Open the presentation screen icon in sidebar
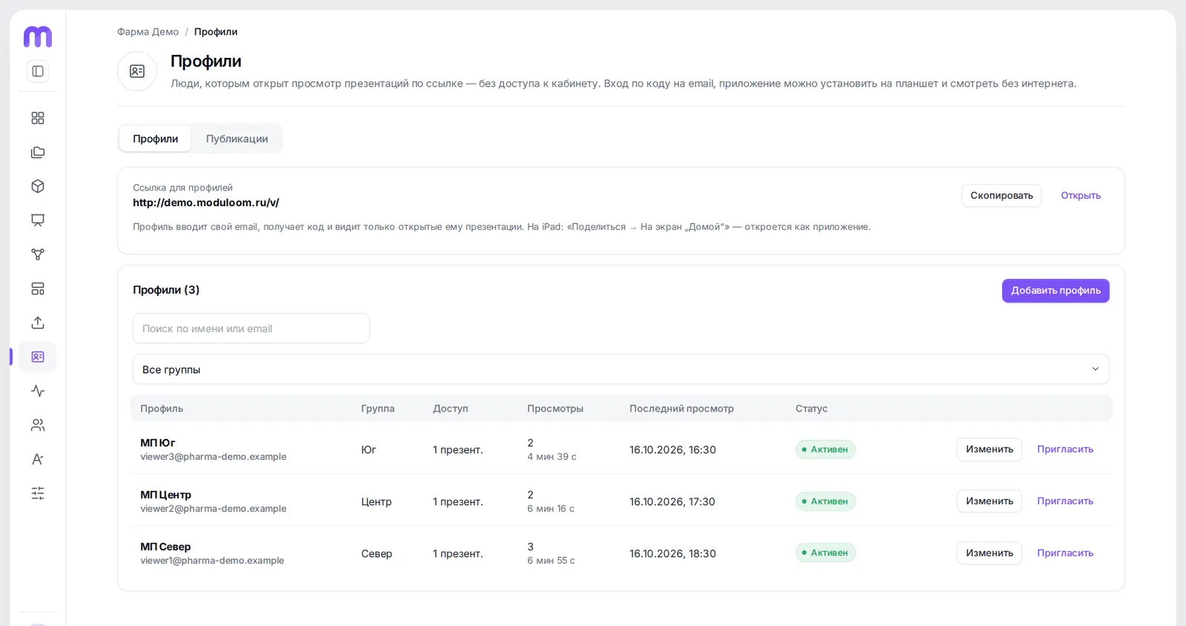Screen dimensions: 1186x626 38,220
